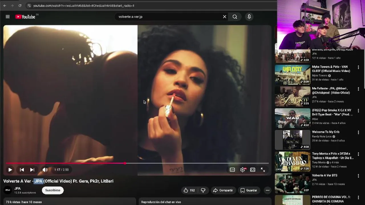Click the WAR beat thumbnail
Screen dimensions: 365x205
point(293,118)
